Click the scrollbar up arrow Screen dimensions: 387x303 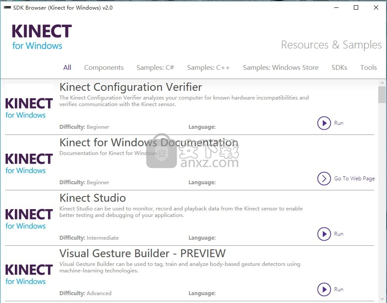382,83
